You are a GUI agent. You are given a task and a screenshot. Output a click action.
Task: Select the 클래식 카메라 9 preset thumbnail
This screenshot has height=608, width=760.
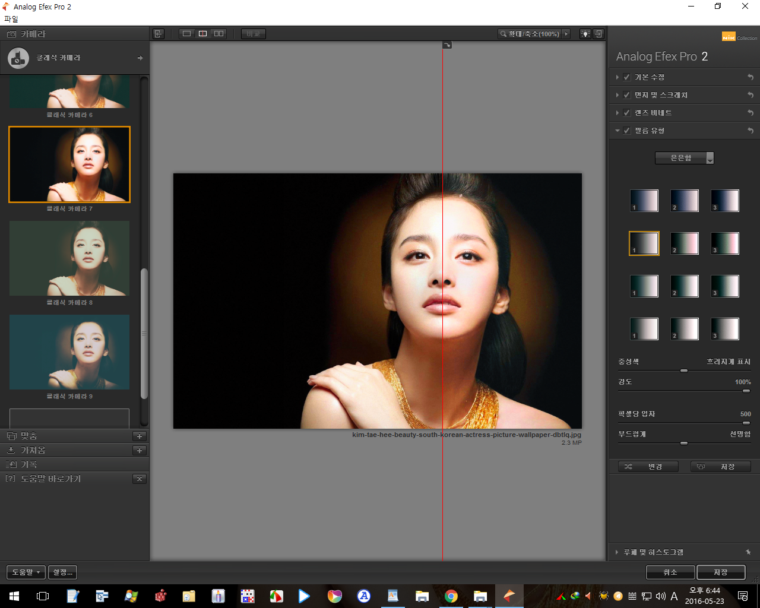69,352
